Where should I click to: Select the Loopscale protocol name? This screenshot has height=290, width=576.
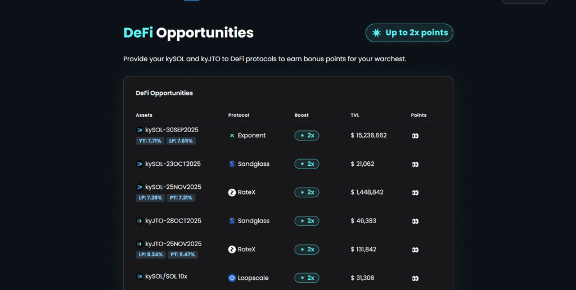point(253,278)
